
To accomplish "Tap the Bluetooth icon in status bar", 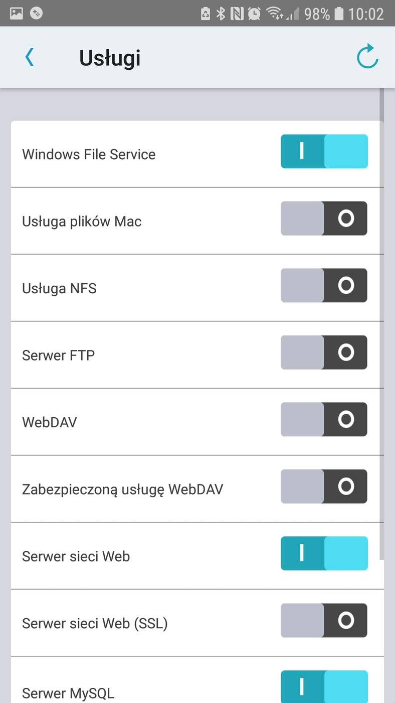I will [x=221, y=14].
